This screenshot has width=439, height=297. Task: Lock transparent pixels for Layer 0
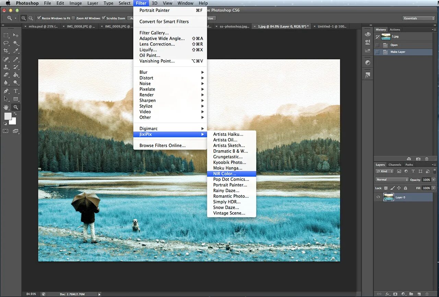coord(386,188)
